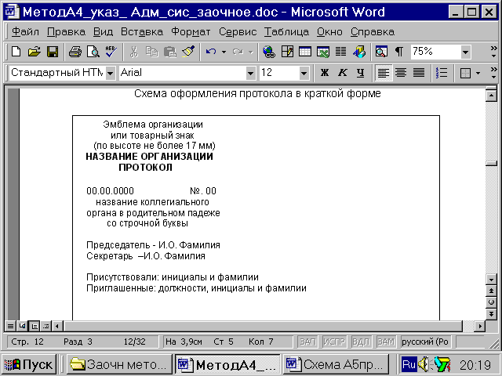Screen dimensions: 502x376
Task: Redo the last undone action
Action: tap(238, 52)
